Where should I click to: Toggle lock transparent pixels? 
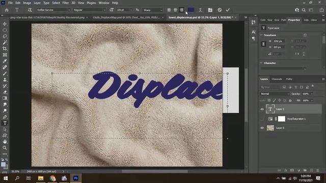click(269, 101)
